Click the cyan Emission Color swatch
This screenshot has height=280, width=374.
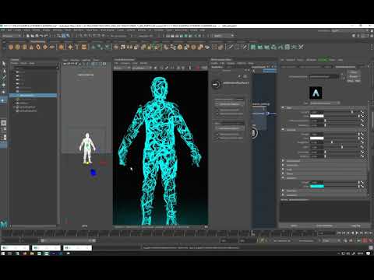(317, 186)
